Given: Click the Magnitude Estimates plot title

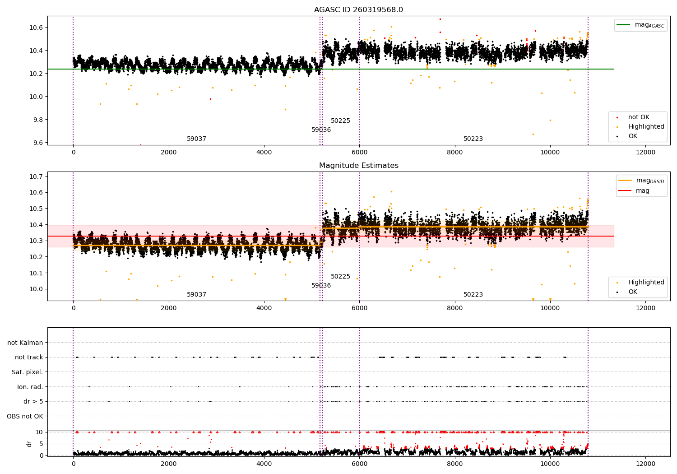Looking at the screenshot, I should 358,166.
